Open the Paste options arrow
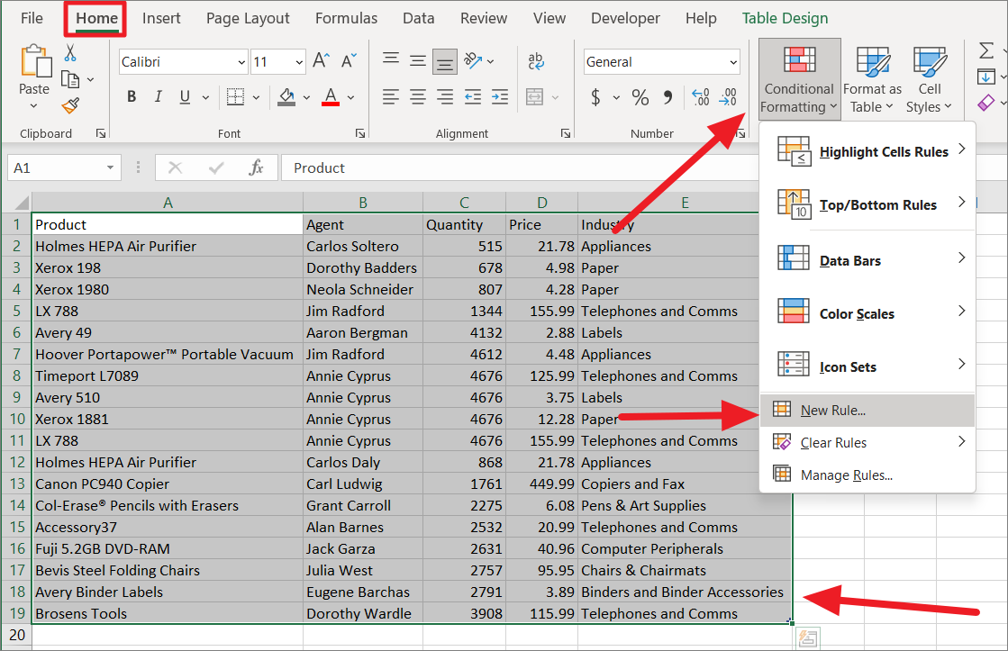 34,105
